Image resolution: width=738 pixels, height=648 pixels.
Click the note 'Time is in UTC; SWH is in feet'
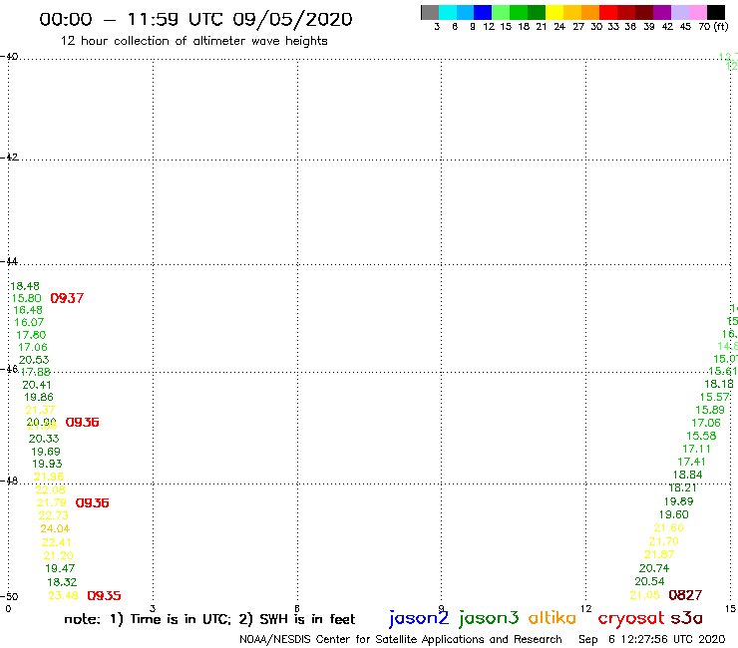click(x=209, y=619)
